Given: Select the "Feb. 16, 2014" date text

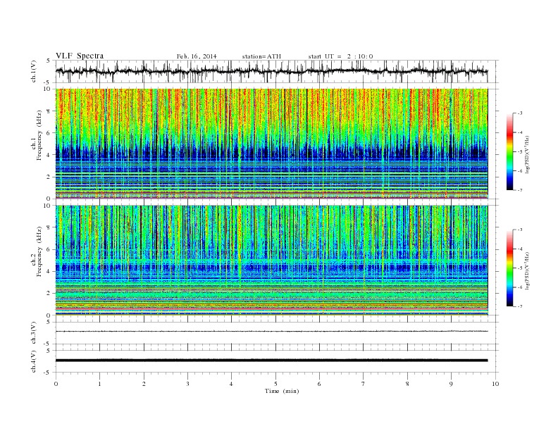Looking at the screenshot, I should [x=197, y=56].
